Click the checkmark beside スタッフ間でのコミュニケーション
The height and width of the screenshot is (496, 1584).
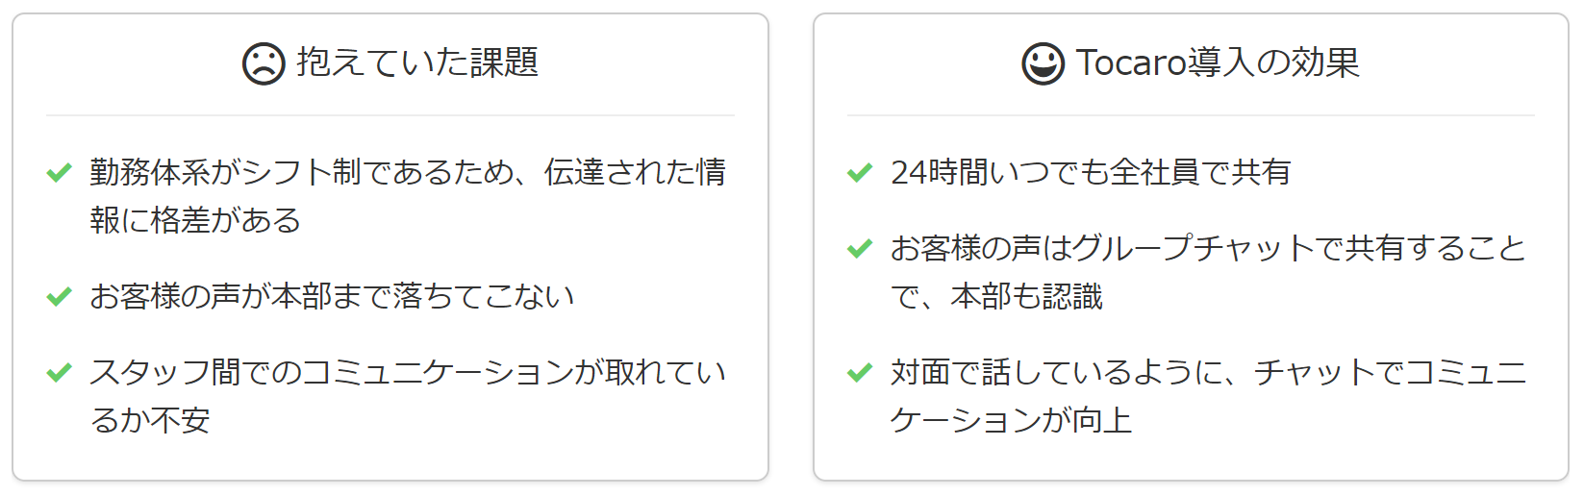coord(60,372)
